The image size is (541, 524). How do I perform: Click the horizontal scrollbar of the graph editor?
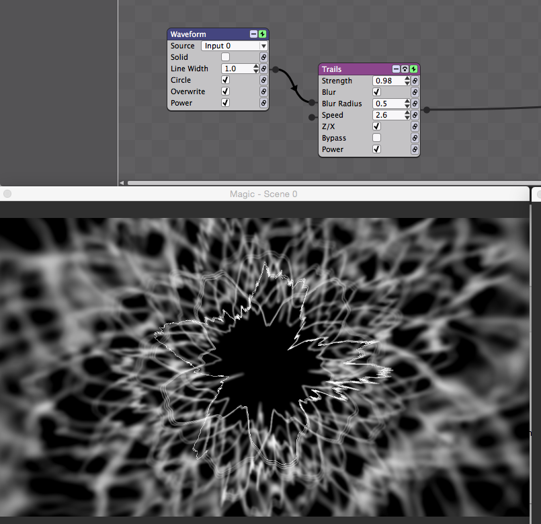click(x=334, y=183)
